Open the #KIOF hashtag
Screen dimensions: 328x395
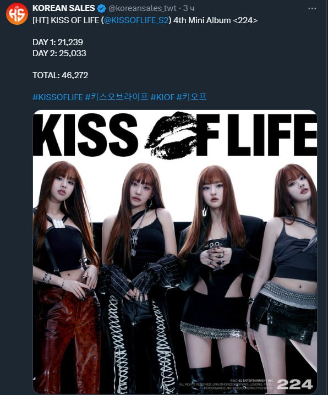click(162, 97)
